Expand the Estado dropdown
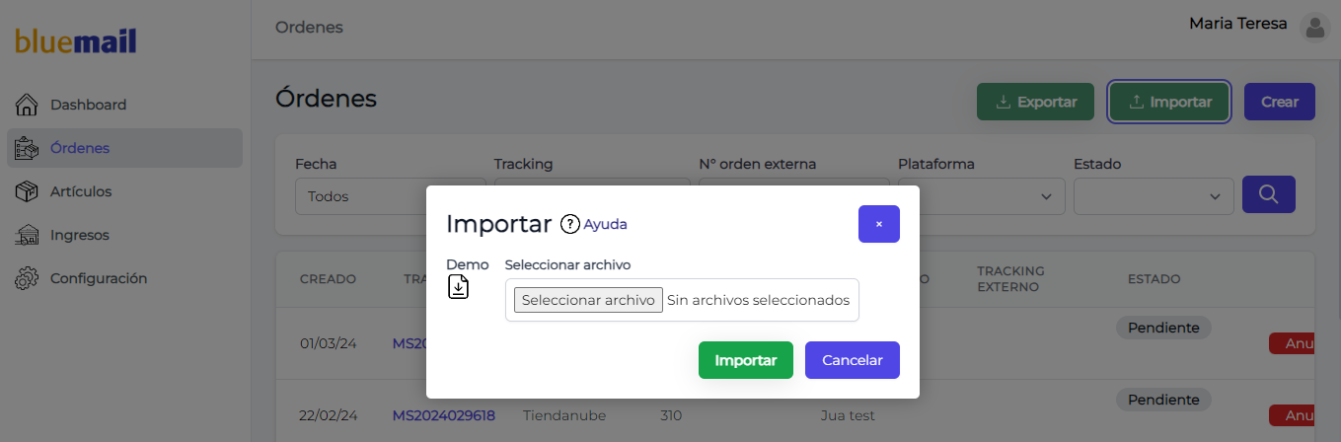Image resolution: width=1341 pixels, height=442 pixels. [1154, 196]
